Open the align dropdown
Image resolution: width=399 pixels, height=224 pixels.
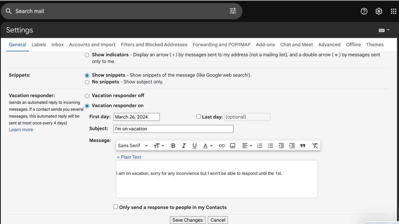pyautogui.click(x=247, y=146)
